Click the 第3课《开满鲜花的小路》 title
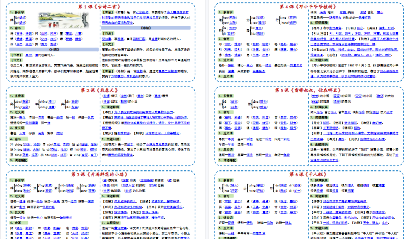 (x=101, y=174)
